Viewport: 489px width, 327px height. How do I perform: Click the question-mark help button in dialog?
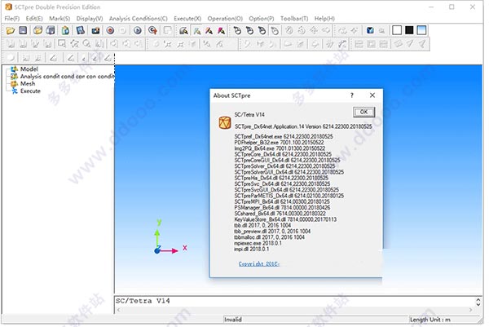[x=352, y=95]
